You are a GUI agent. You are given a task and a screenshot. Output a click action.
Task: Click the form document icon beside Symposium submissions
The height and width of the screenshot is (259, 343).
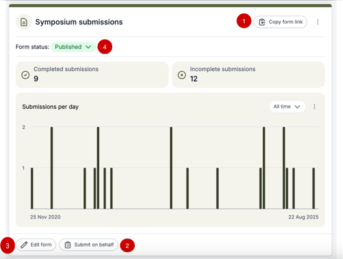click(x=24, y=22)
